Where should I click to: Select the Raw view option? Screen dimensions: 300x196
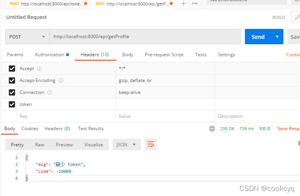(x=40, y=145)
